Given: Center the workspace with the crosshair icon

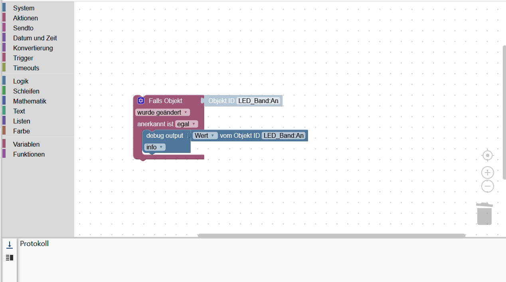Looking at the screenshot, I should [x=488, y=155].
